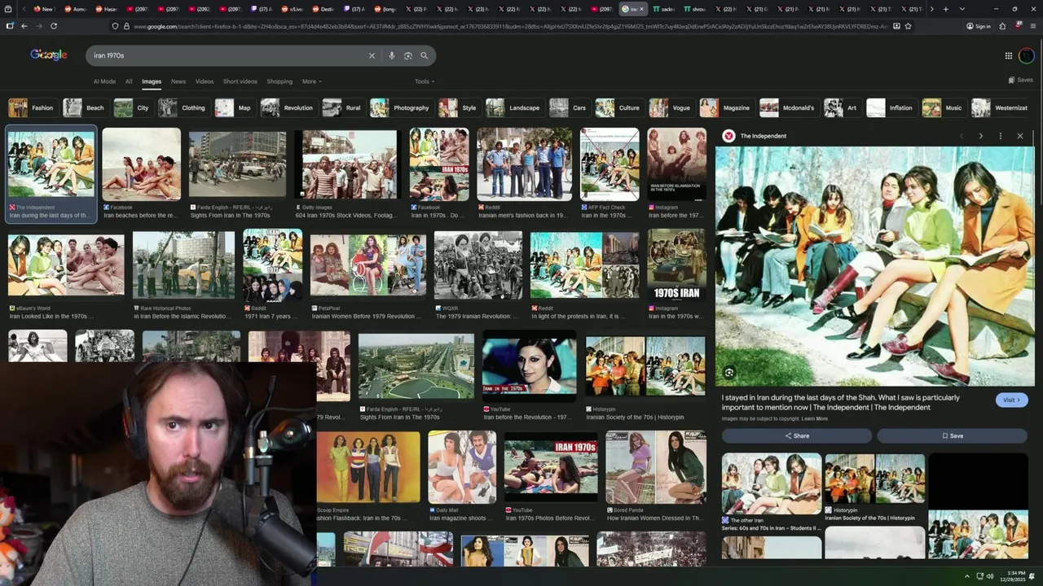Open Facebook Iran beaches thumbnail
Image resolution: width=1043 pixels, height=586 pixels.
click(141, 164)
